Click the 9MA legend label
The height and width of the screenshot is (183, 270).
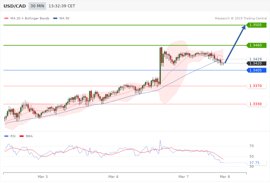29,136
